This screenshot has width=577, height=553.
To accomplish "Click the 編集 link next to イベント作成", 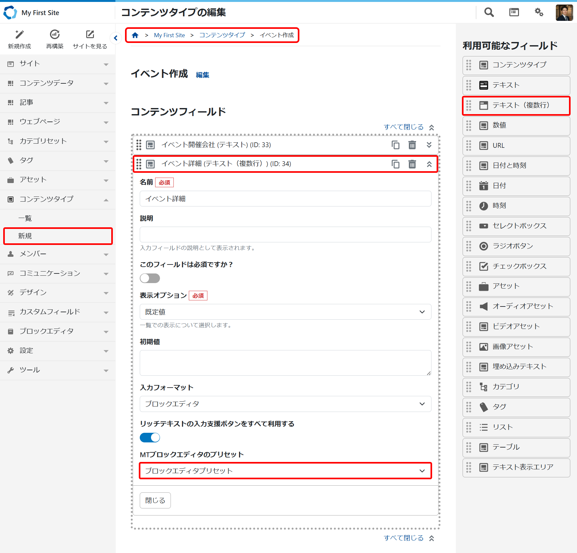I will tap(203, 75).
